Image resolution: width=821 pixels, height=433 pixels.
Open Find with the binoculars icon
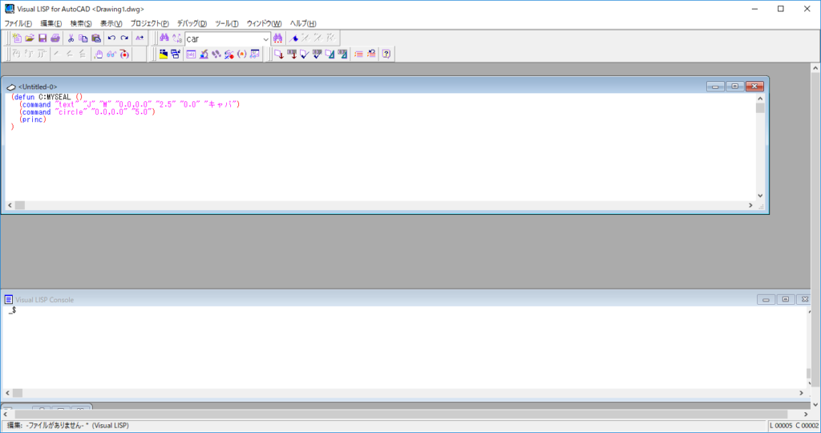(x=164, y=38)
